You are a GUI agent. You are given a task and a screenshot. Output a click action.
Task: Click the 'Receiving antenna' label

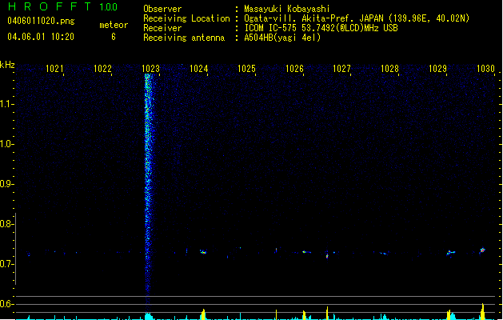(184, 38)
